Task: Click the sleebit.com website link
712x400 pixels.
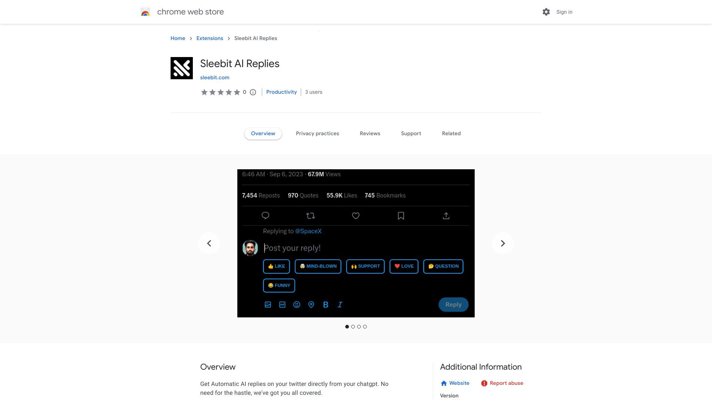Action: [215, 77]
